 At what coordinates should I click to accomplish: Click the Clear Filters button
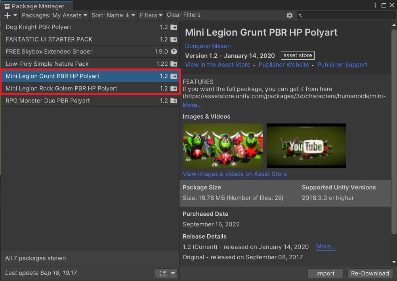(183, 15)
